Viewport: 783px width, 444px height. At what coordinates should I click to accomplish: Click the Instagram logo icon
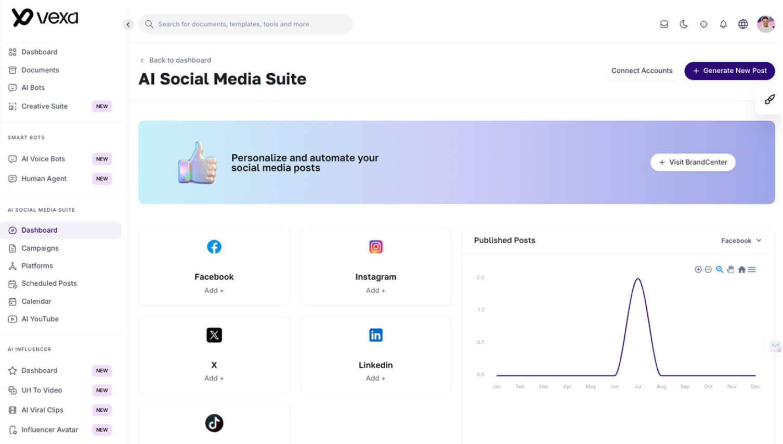coord(375,247)
